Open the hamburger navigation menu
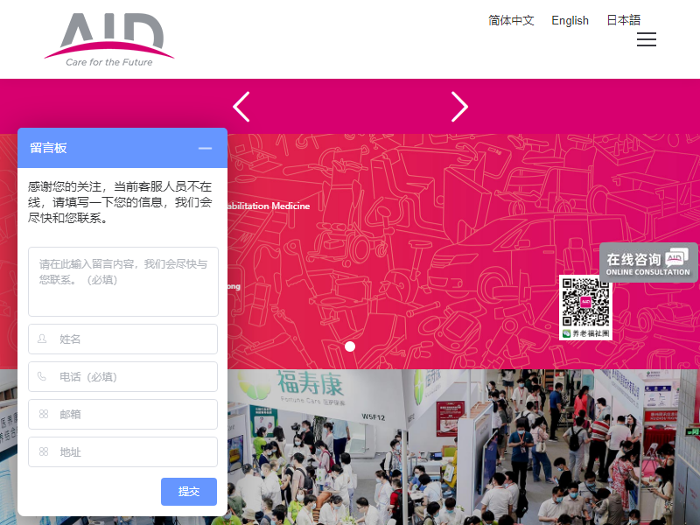This screenshot has width=700, height=525. 647,39
